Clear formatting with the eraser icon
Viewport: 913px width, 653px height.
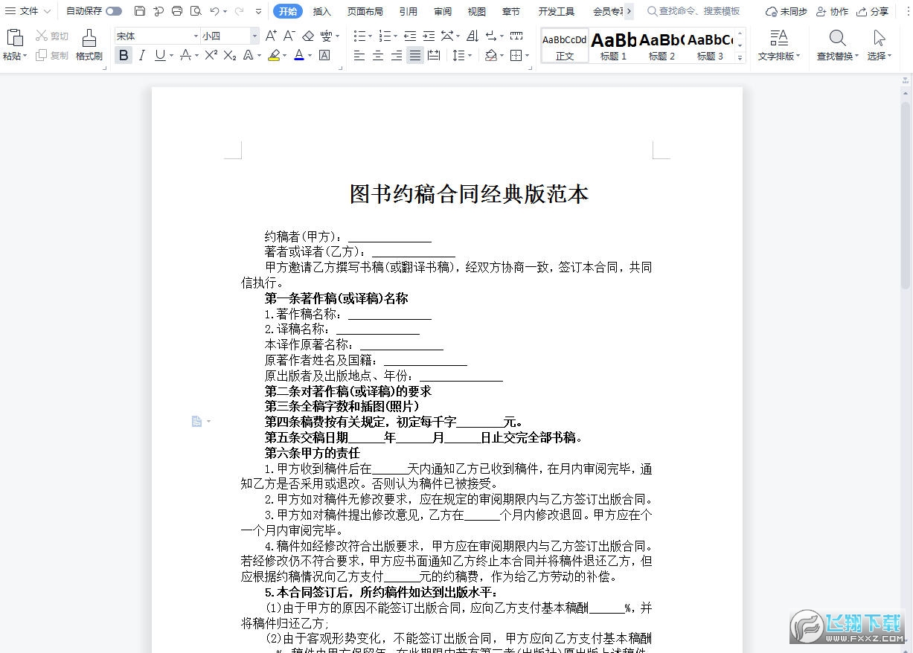308,36
